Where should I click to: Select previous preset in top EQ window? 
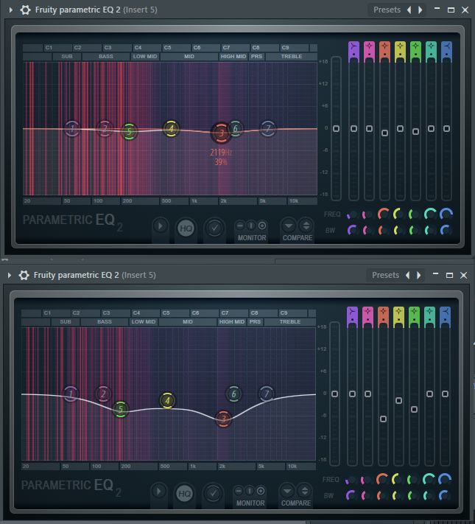[x=409, y=10]
